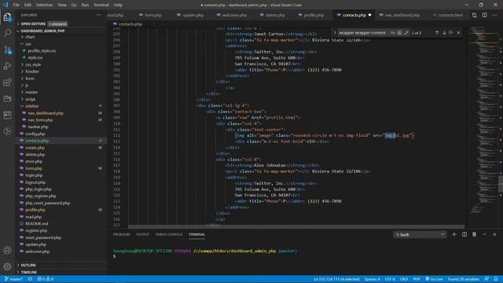The image size is (503, 283).
Task: Open profile_style.css in explorer
Action: pos(42,50)
